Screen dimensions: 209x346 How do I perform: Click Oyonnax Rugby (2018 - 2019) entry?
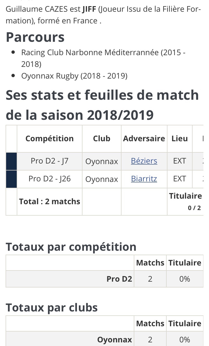tap(74, 76)
